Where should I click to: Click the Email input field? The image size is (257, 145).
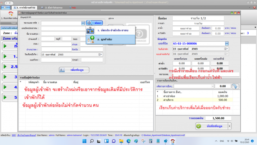(92, 60)
